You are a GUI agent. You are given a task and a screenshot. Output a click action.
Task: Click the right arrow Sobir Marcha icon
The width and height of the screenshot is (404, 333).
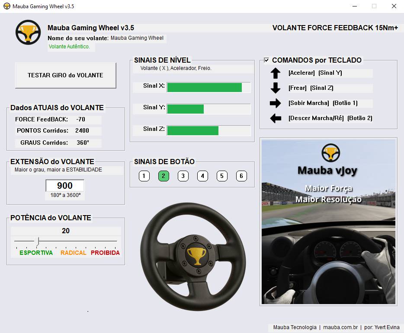[276, 103]
